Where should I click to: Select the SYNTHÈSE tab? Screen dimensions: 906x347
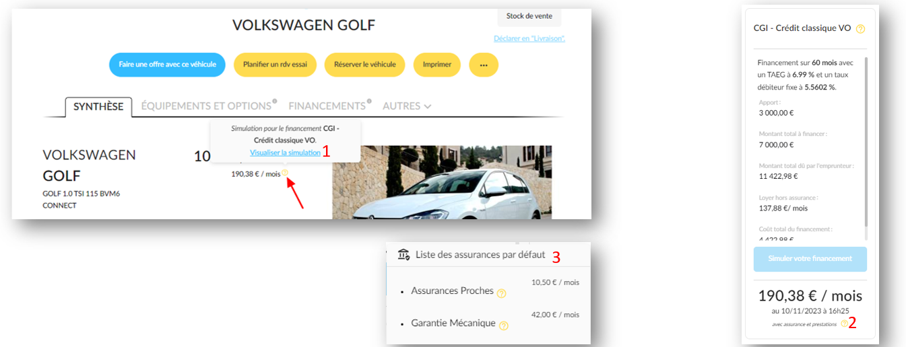[x=98, y=106]
